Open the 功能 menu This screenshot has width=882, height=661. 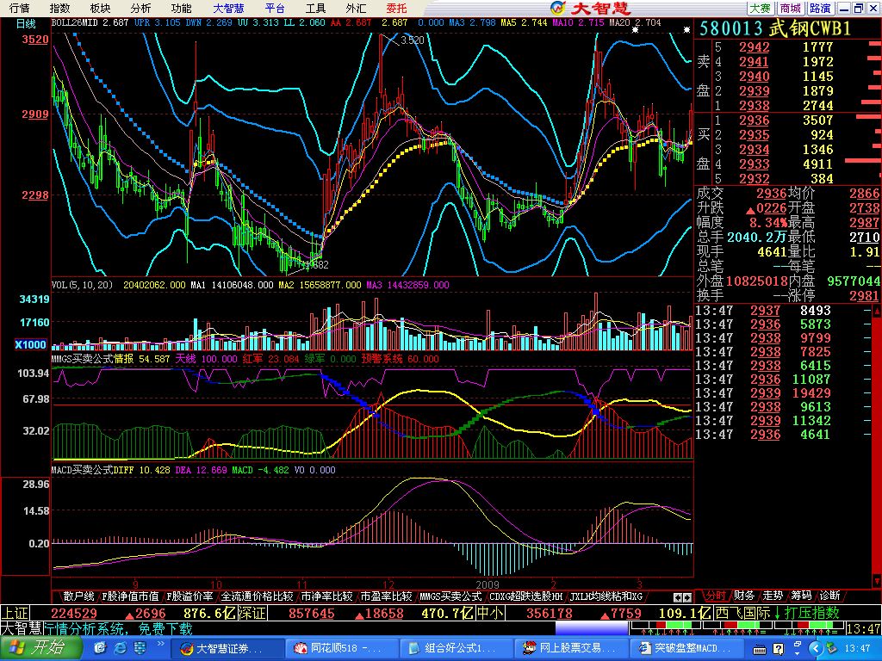tap(181, 8)
